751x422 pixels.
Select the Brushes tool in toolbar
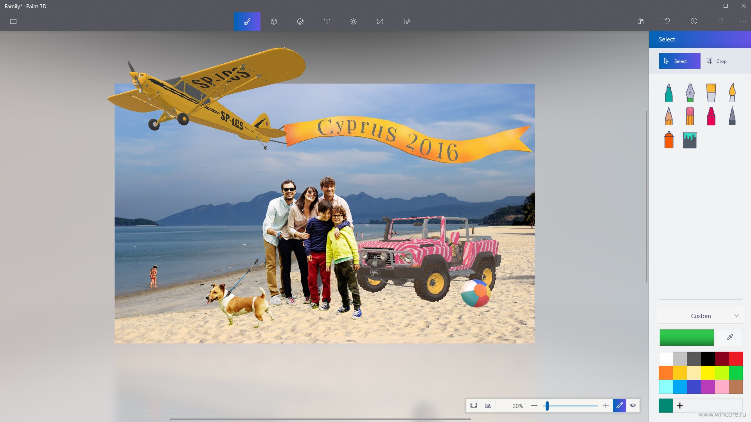(x=248, y=21)
